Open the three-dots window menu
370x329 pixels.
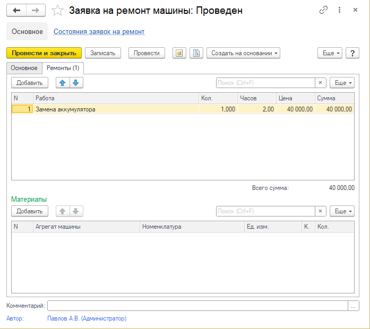click(x=339, y=10)
